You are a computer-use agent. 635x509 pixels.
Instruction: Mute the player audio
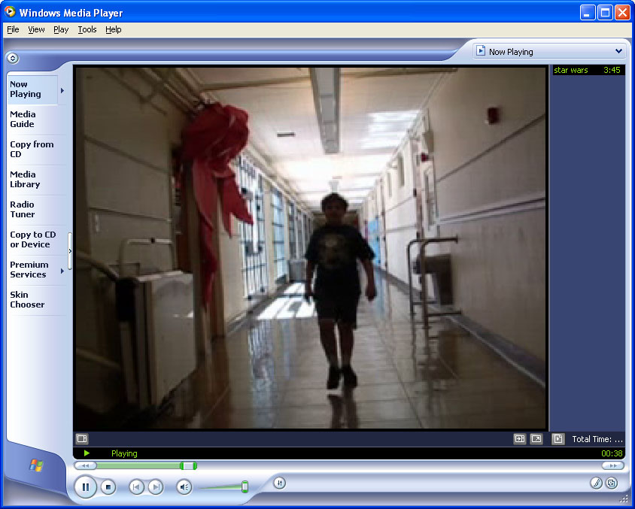(184, 487)
